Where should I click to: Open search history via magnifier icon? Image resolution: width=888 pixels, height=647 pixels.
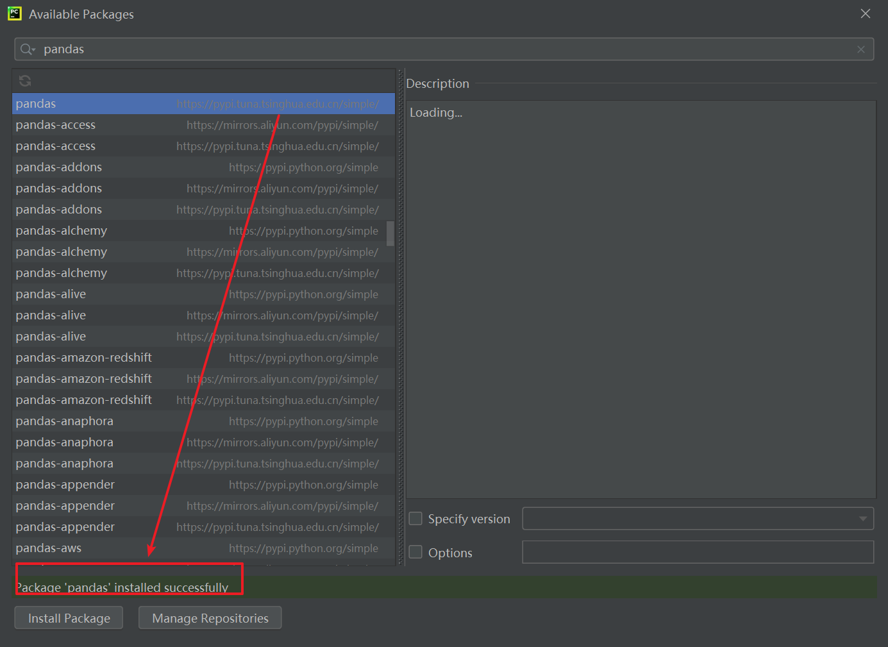click(x=28, y=49)
